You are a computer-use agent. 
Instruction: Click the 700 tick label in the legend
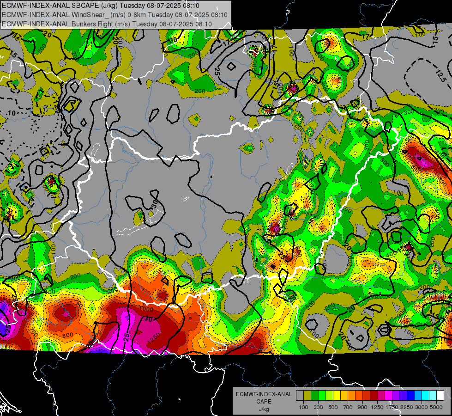pyautogui.click(x=348, y=407)
